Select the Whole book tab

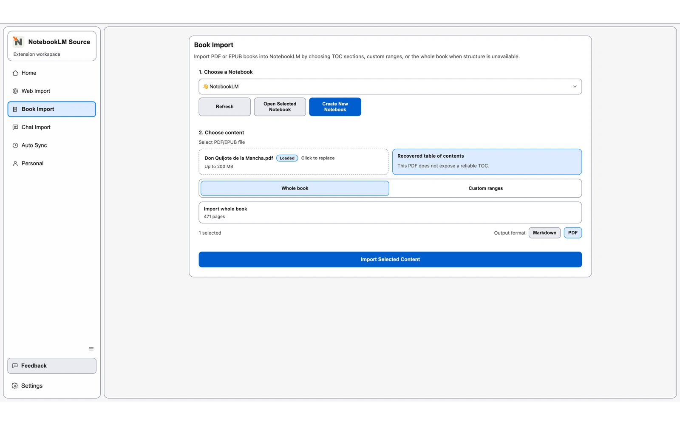[295, 188]
